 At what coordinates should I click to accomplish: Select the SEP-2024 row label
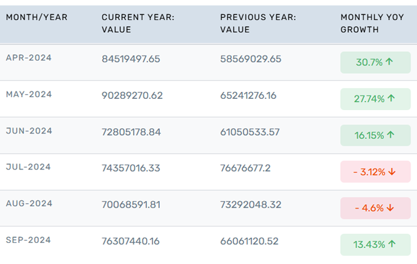(28, 240)
